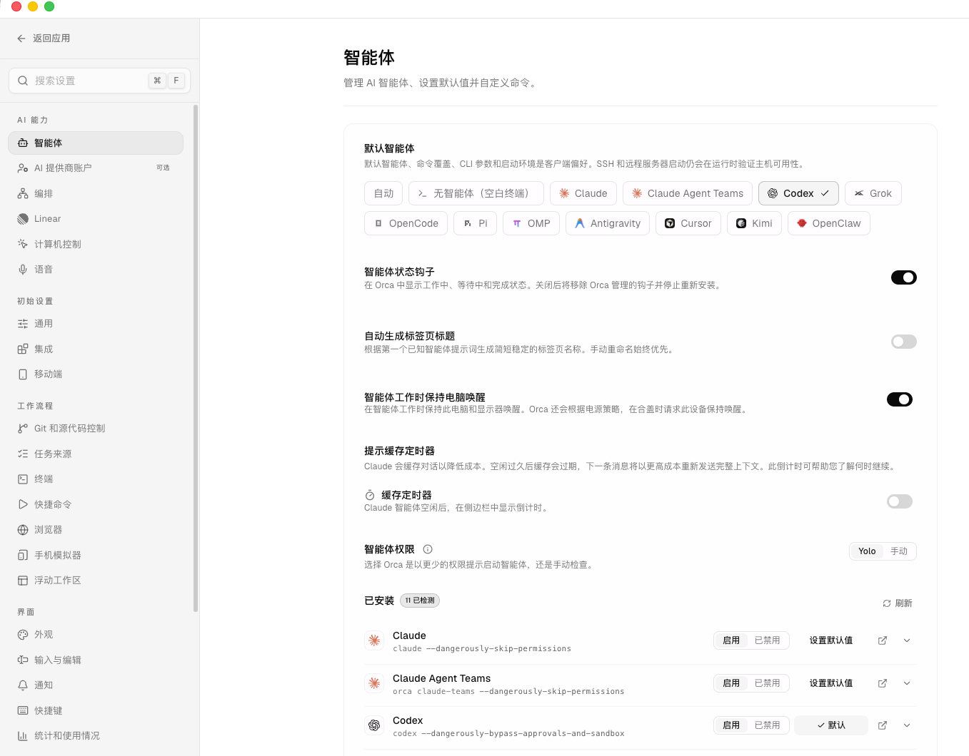The image size is (969, 756).
Task: Pick the Pi agent chip
Action: (x=475, y=223)
